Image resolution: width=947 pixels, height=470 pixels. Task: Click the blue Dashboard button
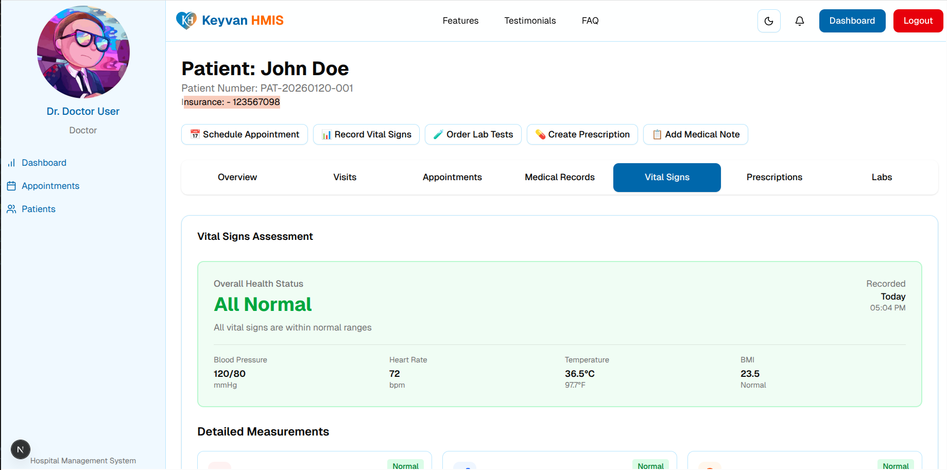[852, 21]
